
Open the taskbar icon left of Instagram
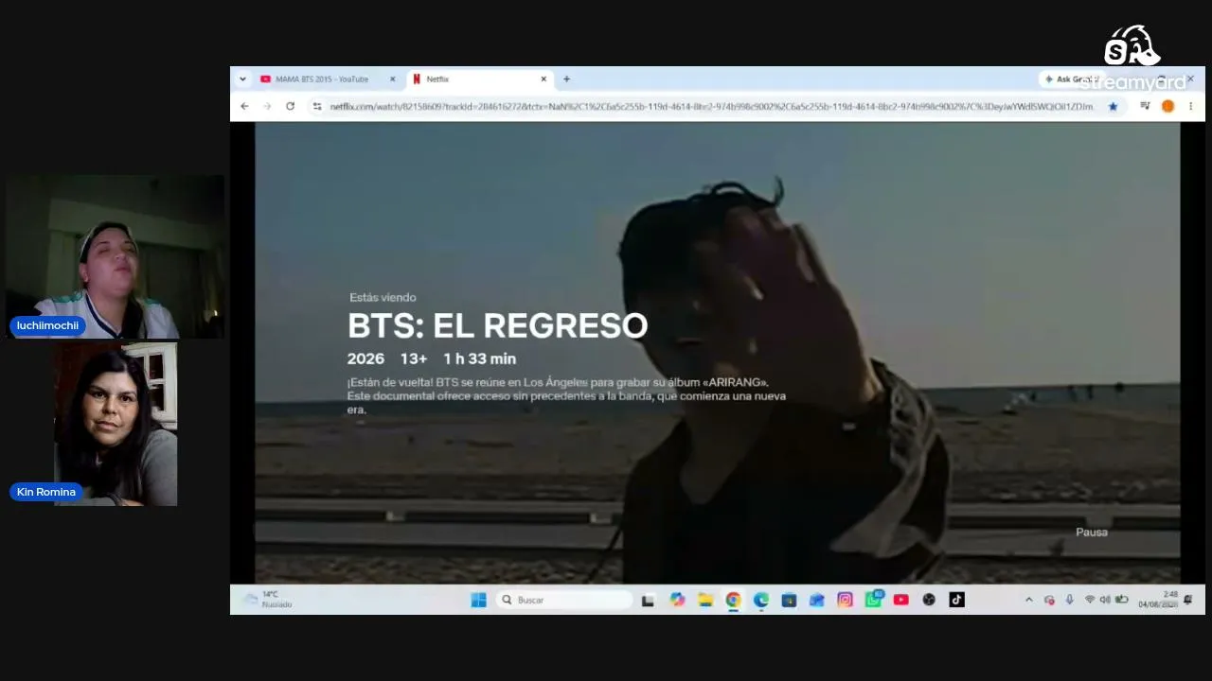(x=817, y=600)
